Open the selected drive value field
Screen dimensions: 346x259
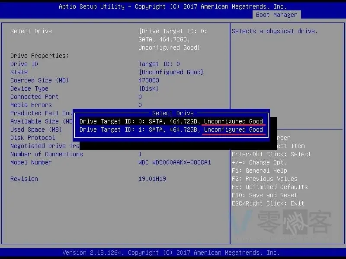tap(173, 39)
